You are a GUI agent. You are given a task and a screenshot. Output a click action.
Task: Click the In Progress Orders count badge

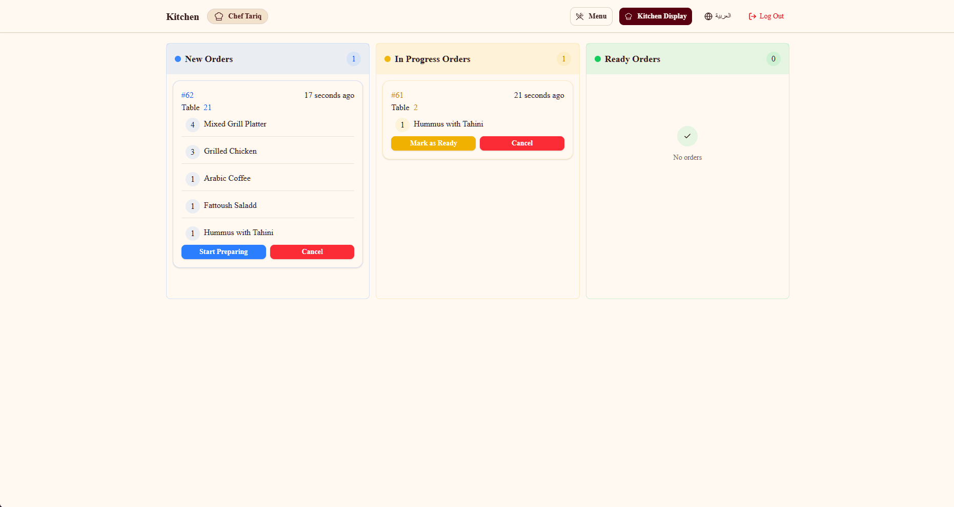564,59
